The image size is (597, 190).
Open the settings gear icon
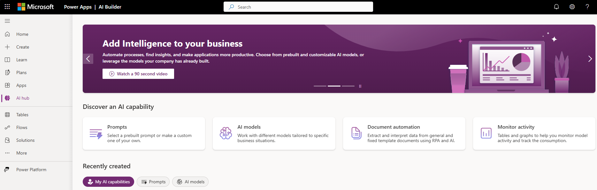click(572, 7)
